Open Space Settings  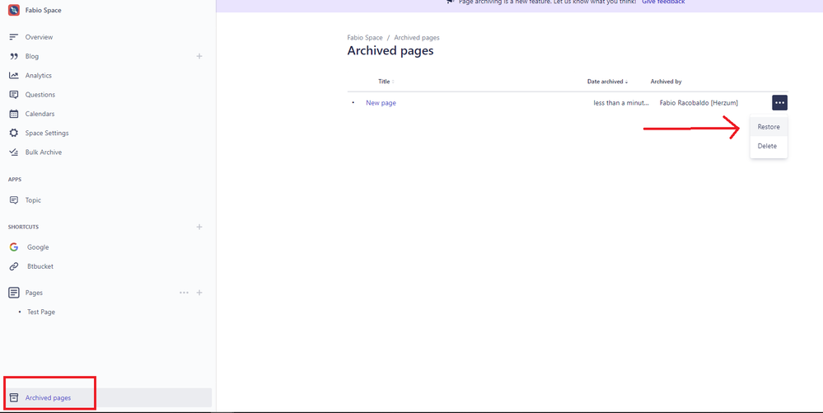(47, 133)
